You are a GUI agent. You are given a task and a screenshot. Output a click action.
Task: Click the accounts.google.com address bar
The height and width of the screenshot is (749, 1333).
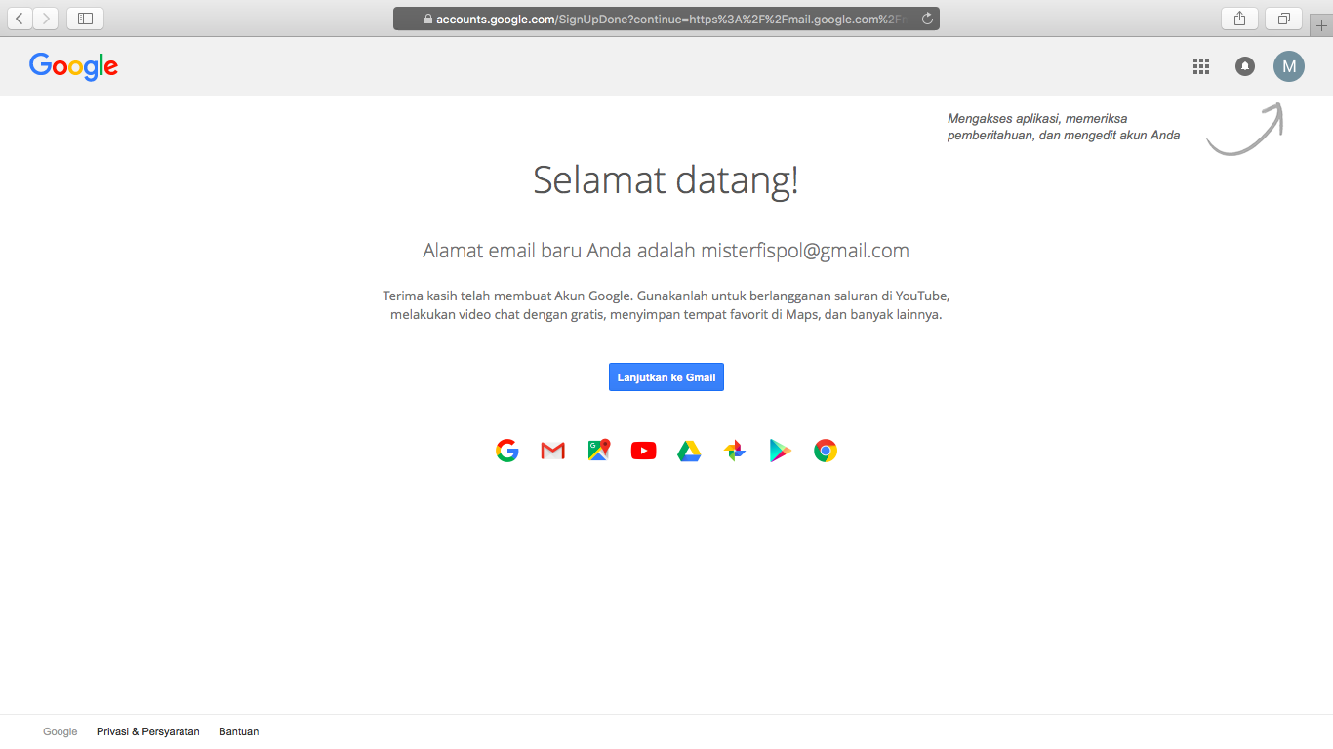pyautogui.click(x=666, y=19)
